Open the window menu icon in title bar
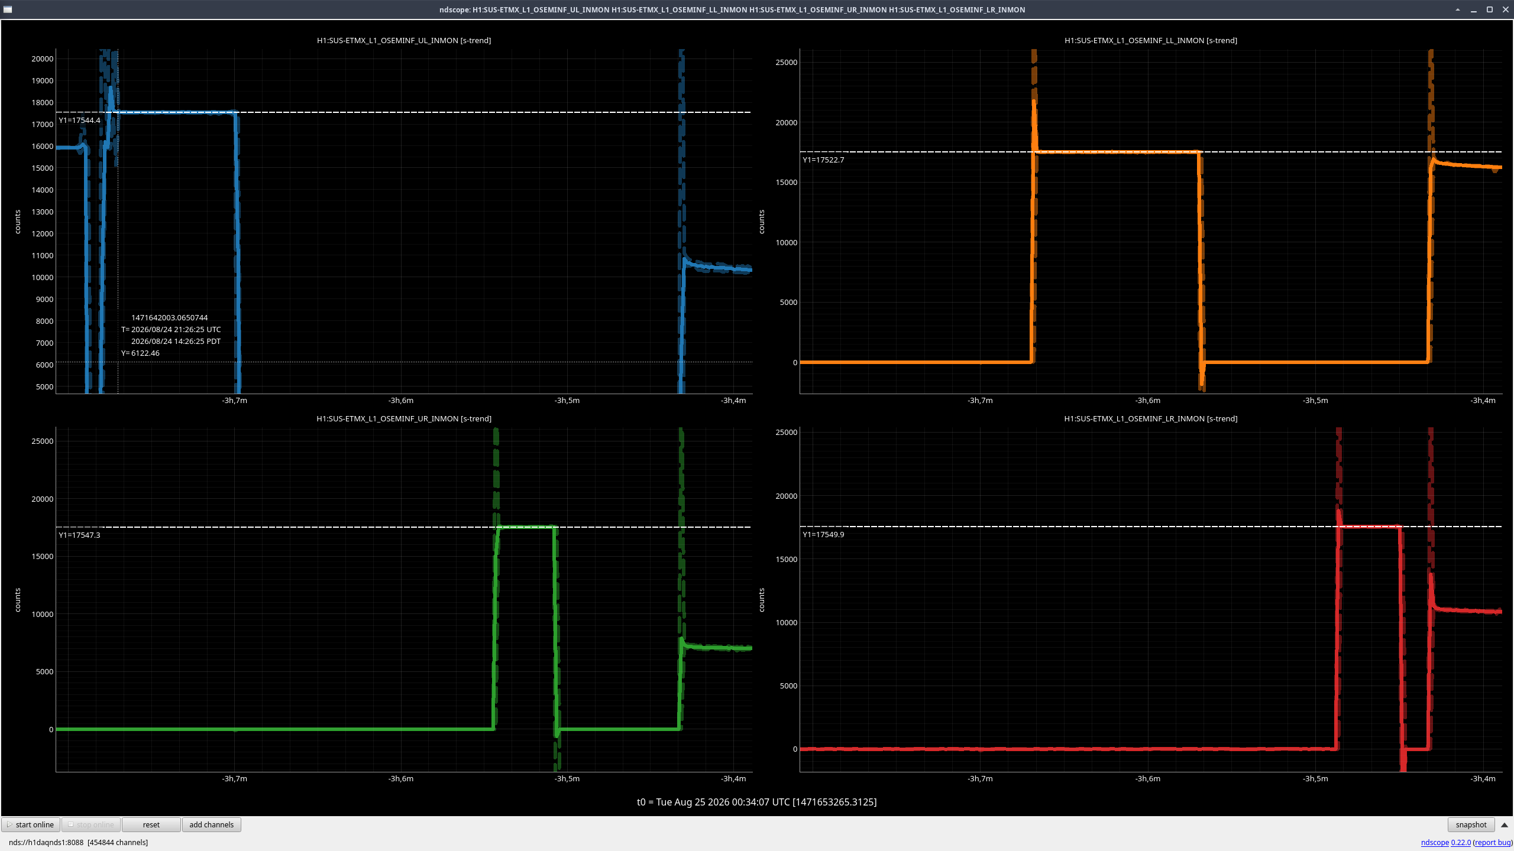Screen dimensions: 1514x851 coord(8,9)
